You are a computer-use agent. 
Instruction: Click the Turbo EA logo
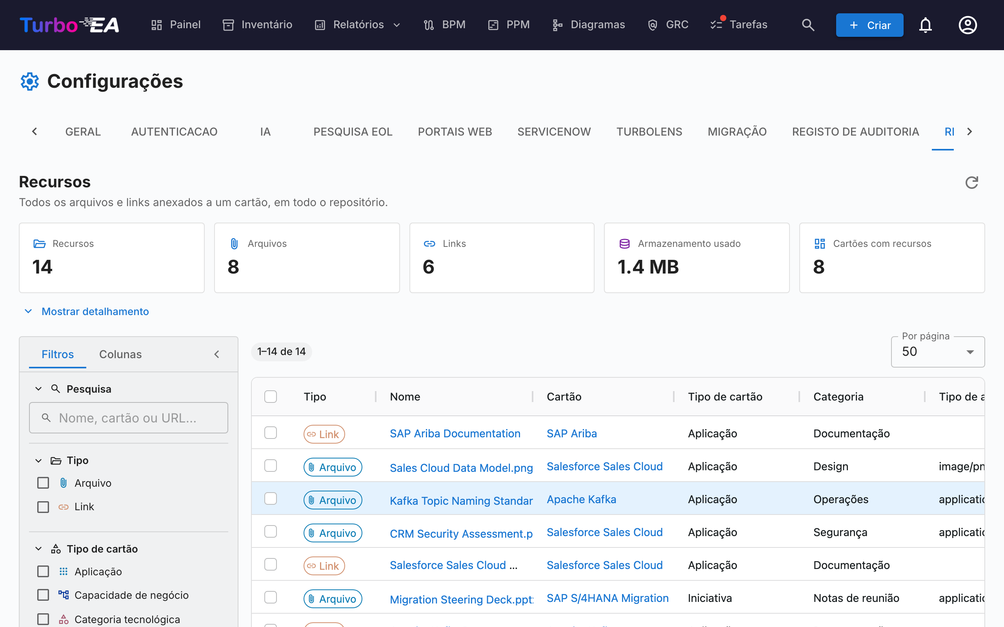pos(69,25)
